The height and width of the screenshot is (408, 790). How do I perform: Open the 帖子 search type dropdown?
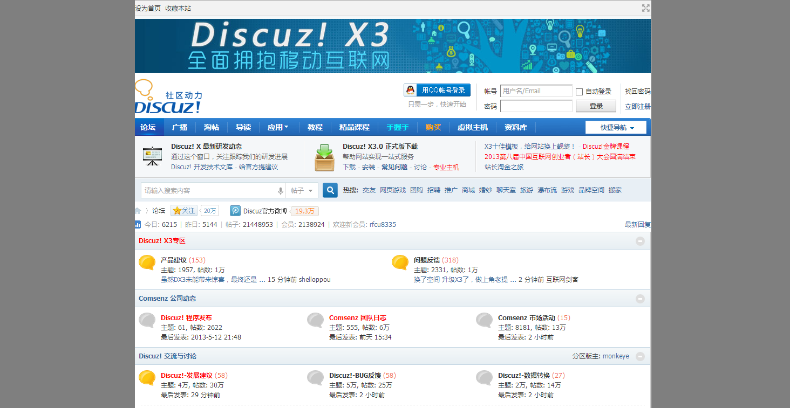click(302, 191)
